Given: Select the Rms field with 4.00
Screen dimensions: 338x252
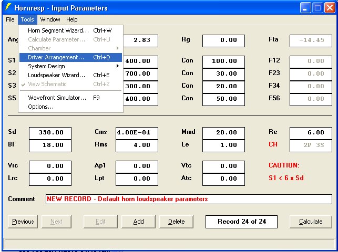Looking at the screenshot, I should (x=137, y=146).
